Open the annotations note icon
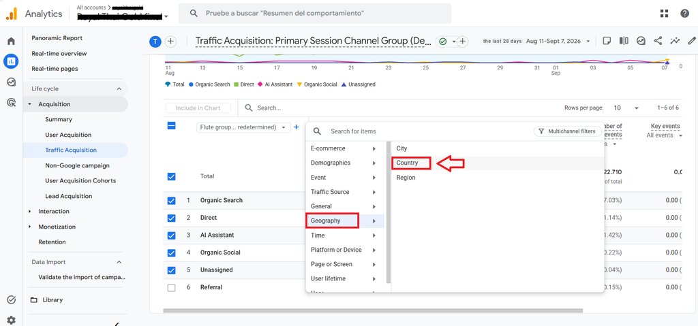The image size is (698, 326). click(606, 41)
